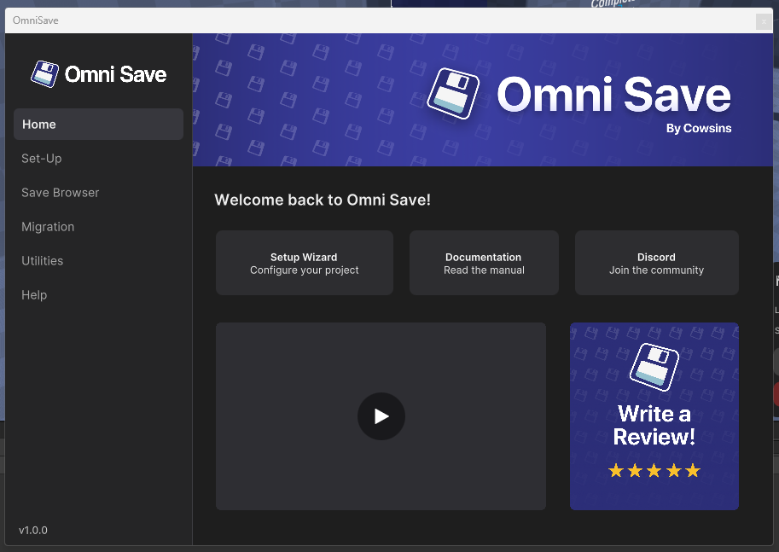Click the large floppy disk icon in the banner
The width and height of the screenshot is (779, 552).
(x=453, y=93)
